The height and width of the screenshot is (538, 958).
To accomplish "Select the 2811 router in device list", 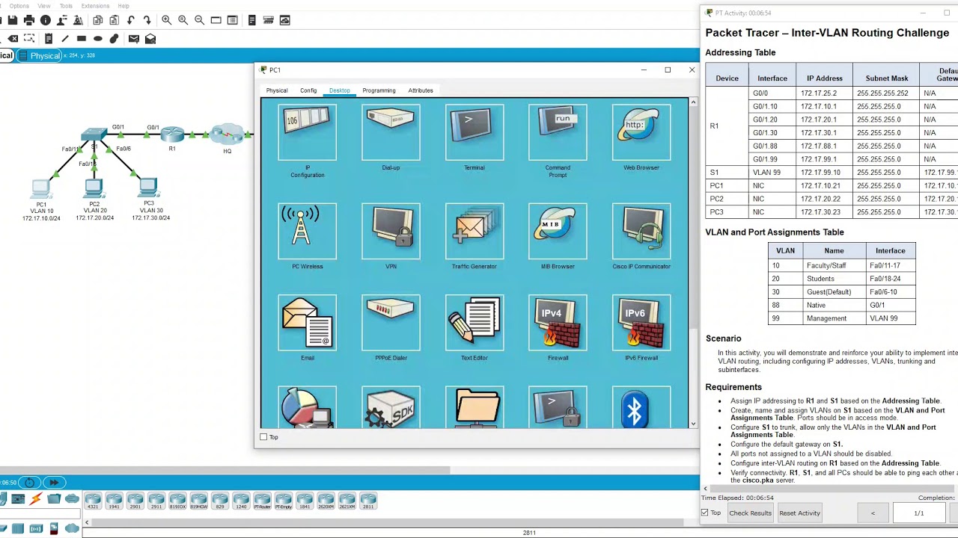I will 368,501.
